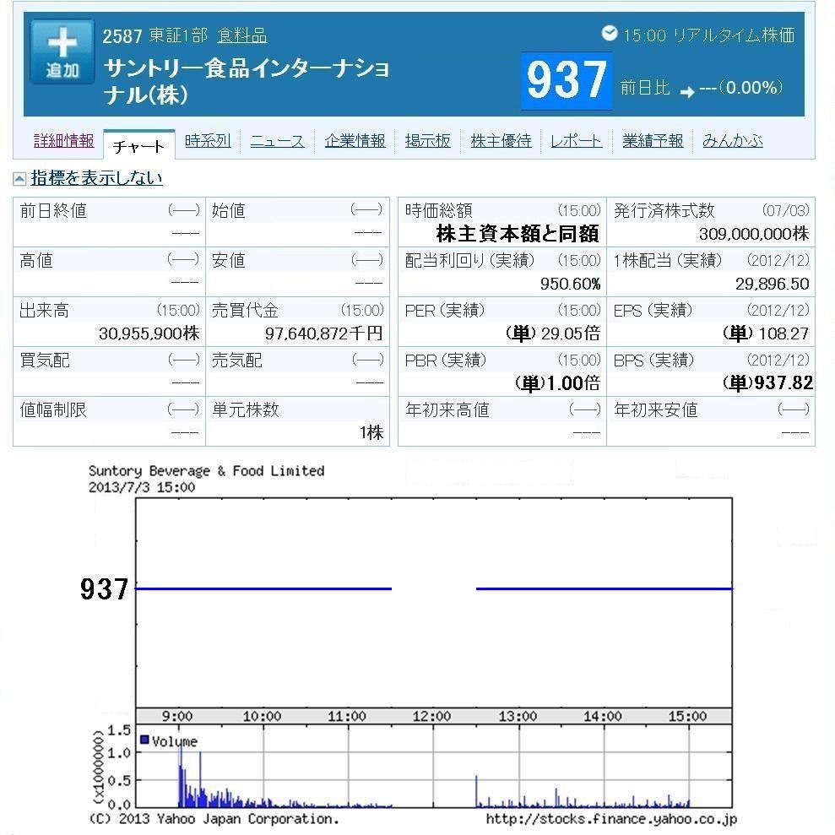
Task: Collapse indicators via the small arrow icon
Action: (19, 179)
